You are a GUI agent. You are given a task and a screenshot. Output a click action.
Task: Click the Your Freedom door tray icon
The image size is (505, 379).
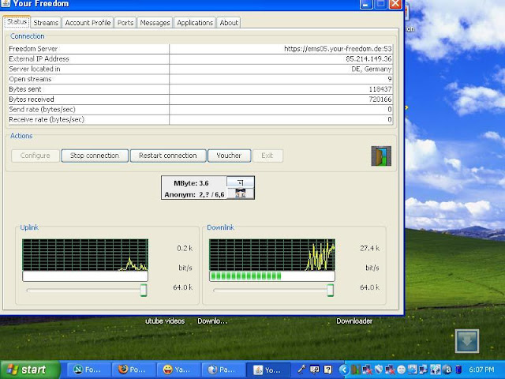pos(356,370)
